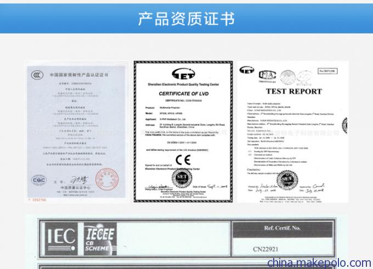This screenshot has height=269, width=373.
Task: Open the IECEE CB Scheme certificate image
Action: point(187,242)
